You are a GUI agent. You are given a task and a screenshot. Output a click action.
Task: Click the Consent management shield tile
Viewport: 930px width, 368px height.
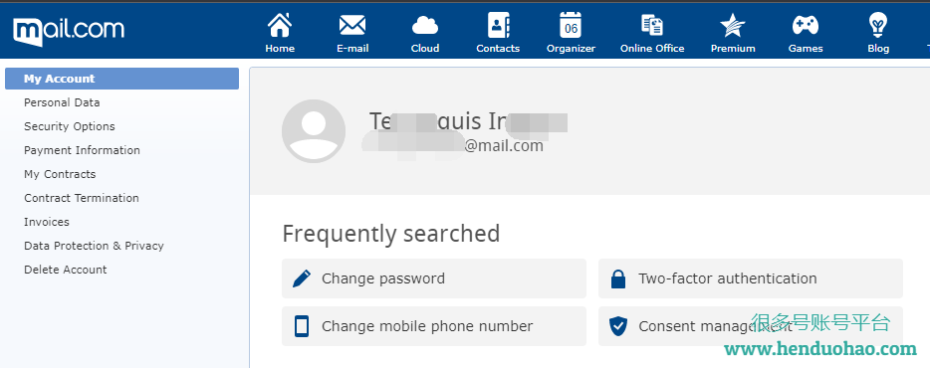[751, 326]
